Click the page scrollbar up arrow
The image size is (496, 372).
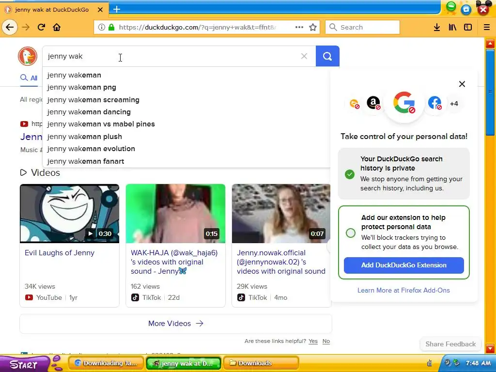[490, 43]
